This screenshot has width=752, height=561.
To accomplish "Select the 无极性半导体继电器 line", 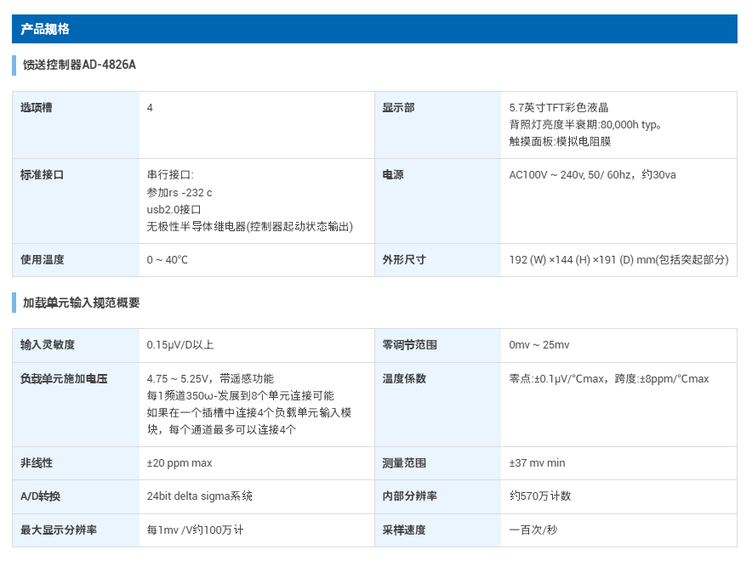I will point(250,227).
